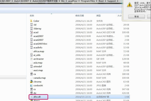The image size is (151, 101).
Task: Select the chroma drawing file icon
Action: pyautogui.click(x=31, y=82)
